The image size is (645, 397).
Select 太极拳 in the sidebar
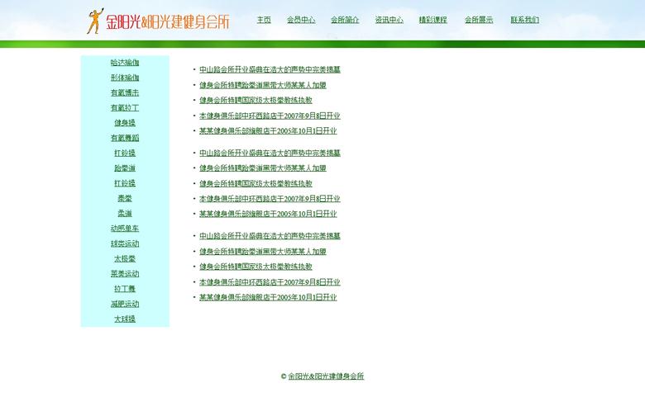(x=125, y=258)
